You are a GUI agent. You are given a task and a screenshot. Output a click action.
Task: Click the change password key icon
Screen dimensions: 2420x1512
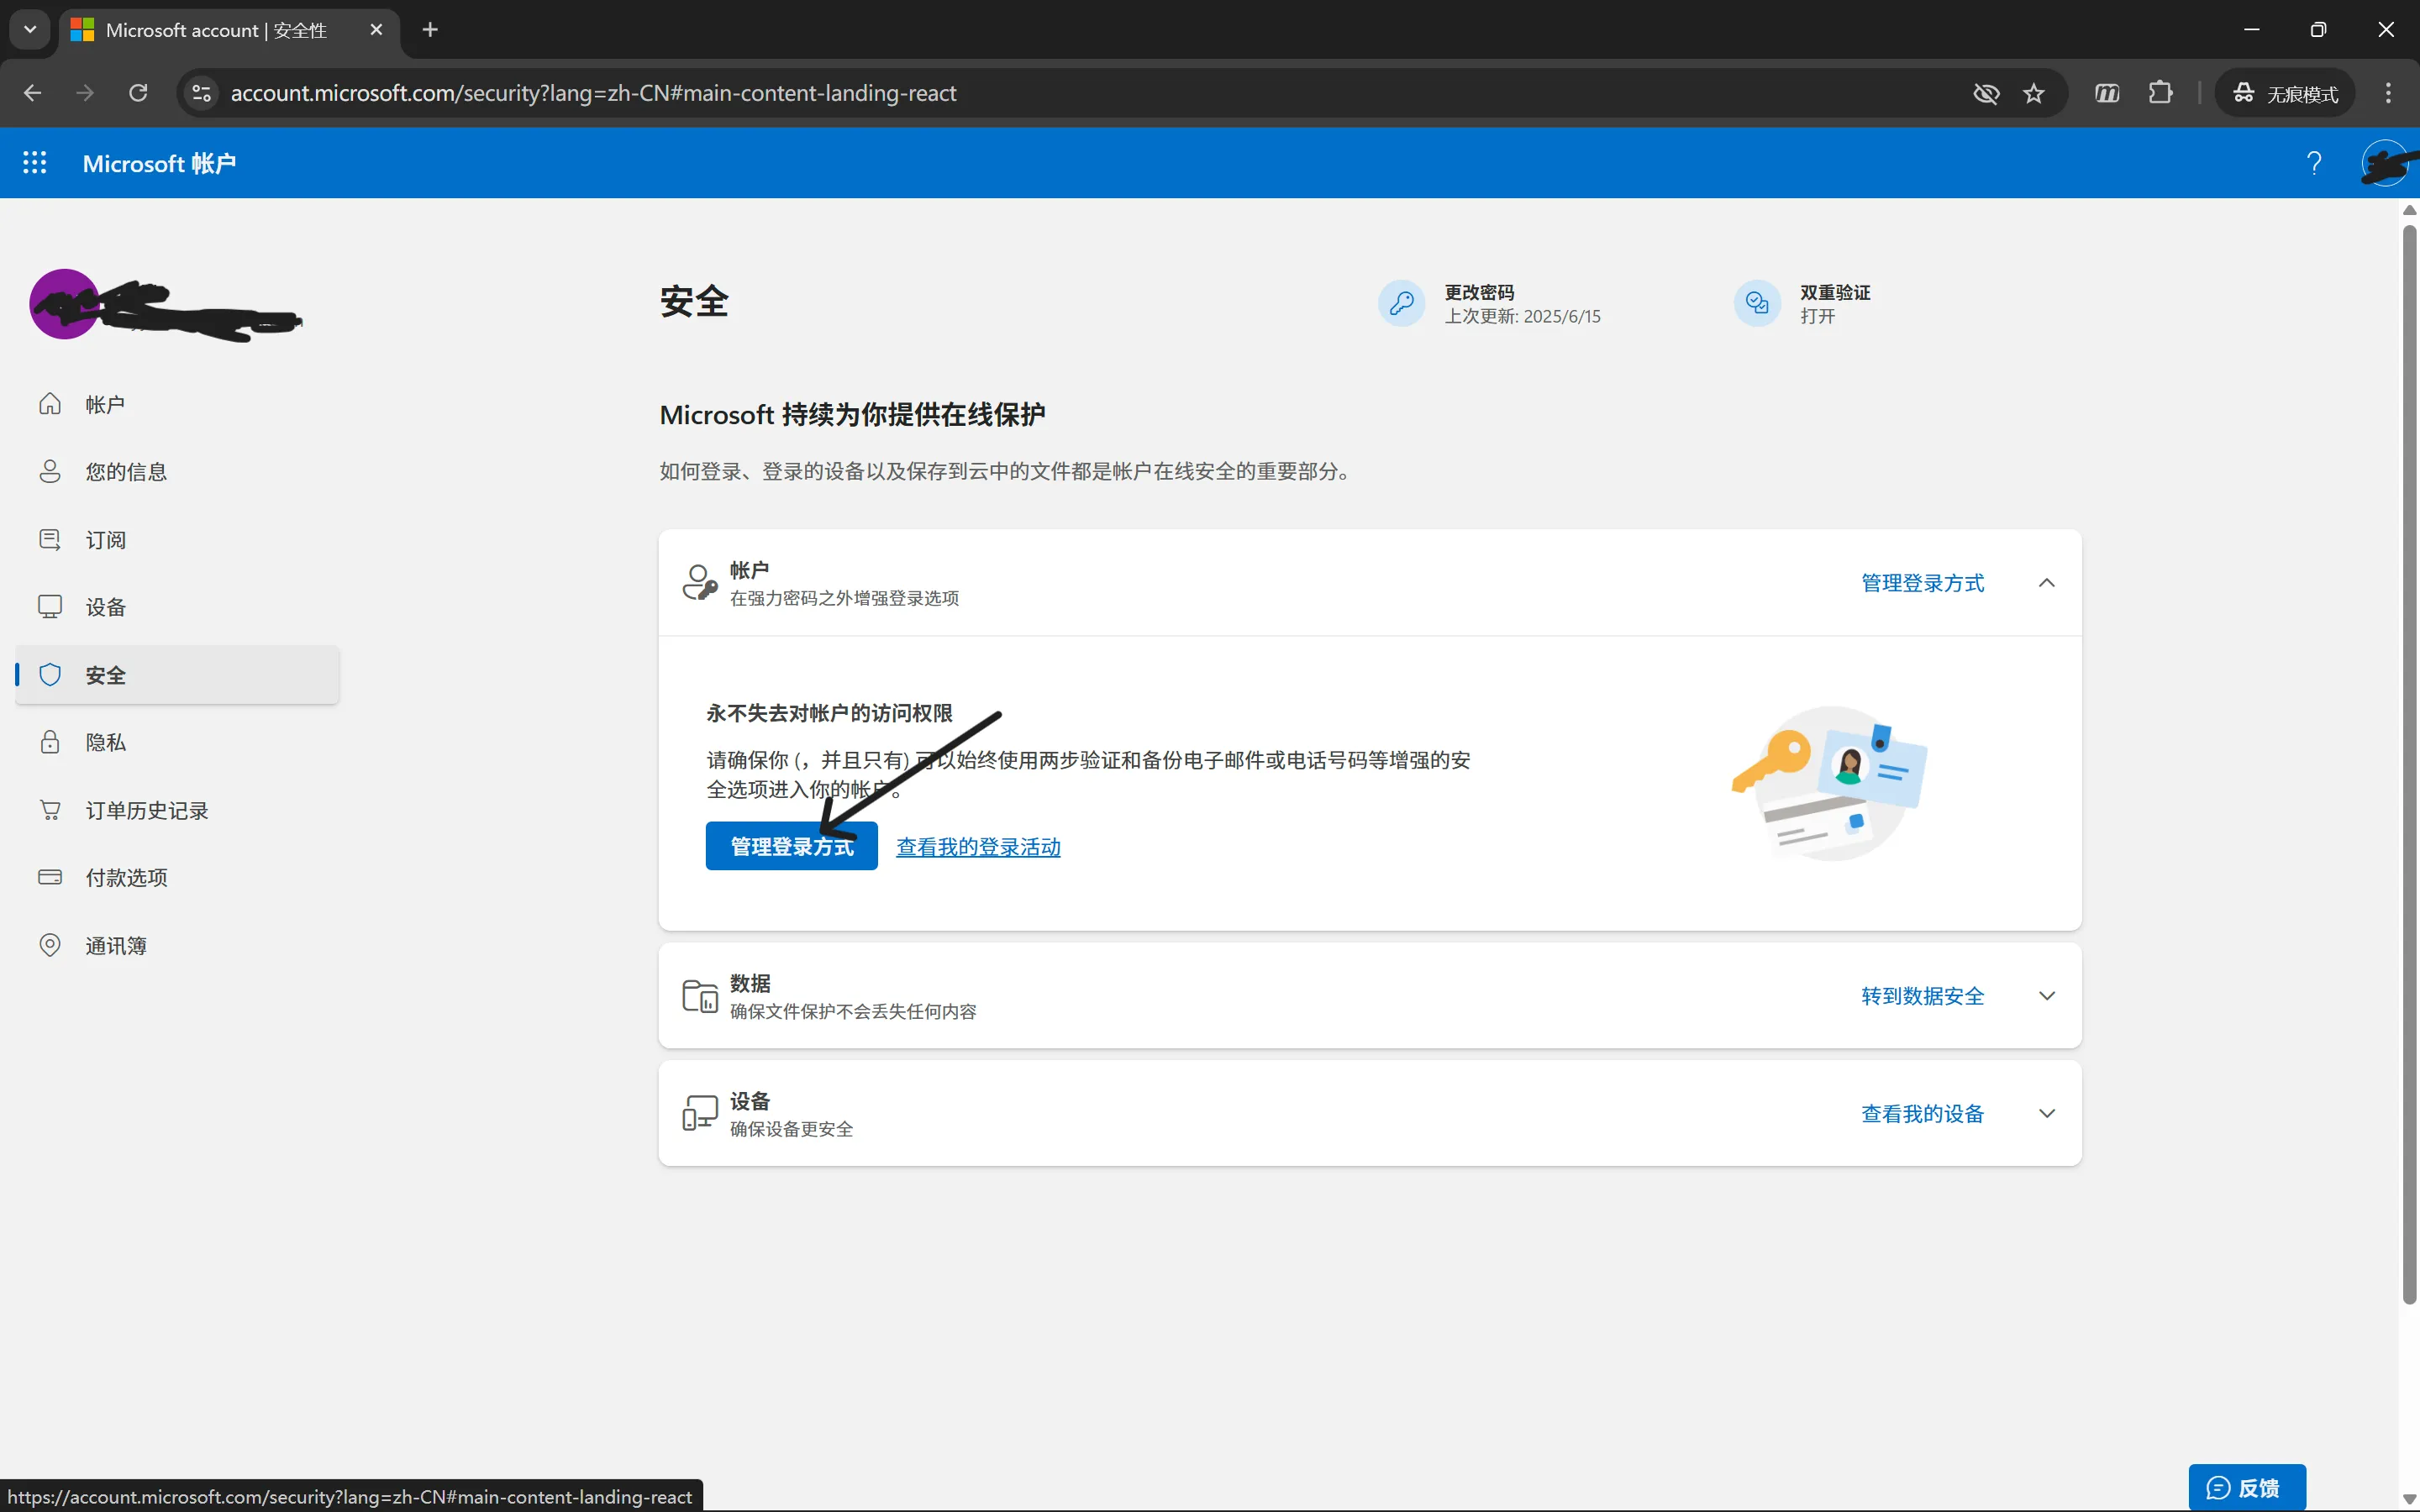[1401, 303]
